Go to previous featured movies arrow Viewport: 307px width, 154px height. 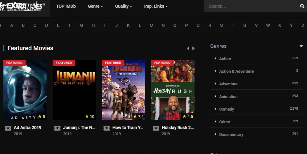[188, 48]
